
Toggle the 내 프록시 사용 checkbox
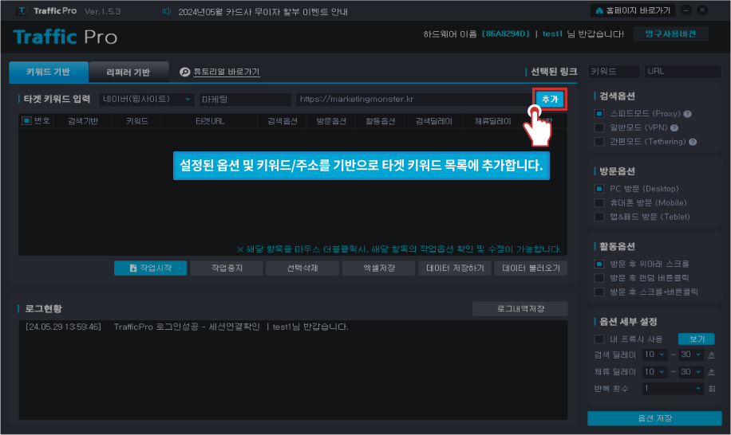coord(599,339)
